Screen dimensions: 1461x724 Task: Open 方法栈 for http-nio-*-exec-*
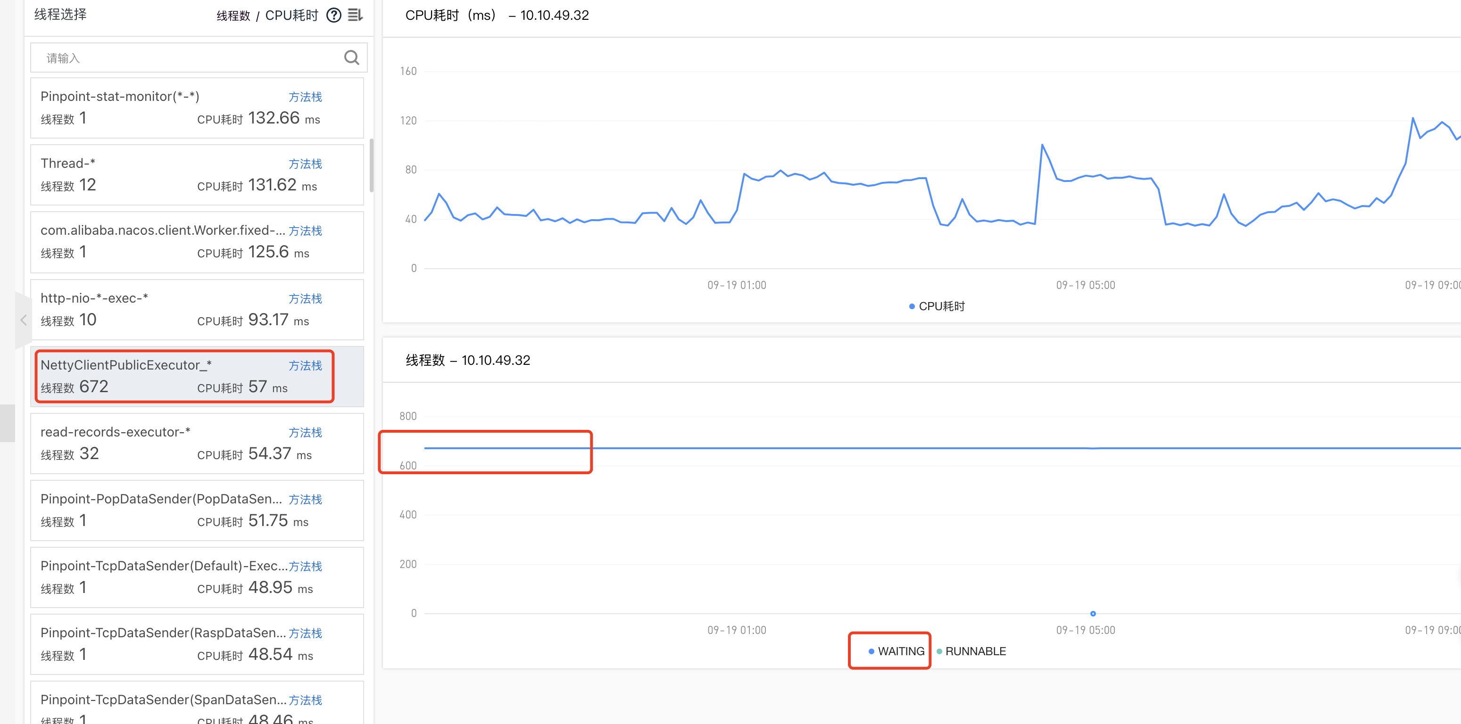click(305, 299)
